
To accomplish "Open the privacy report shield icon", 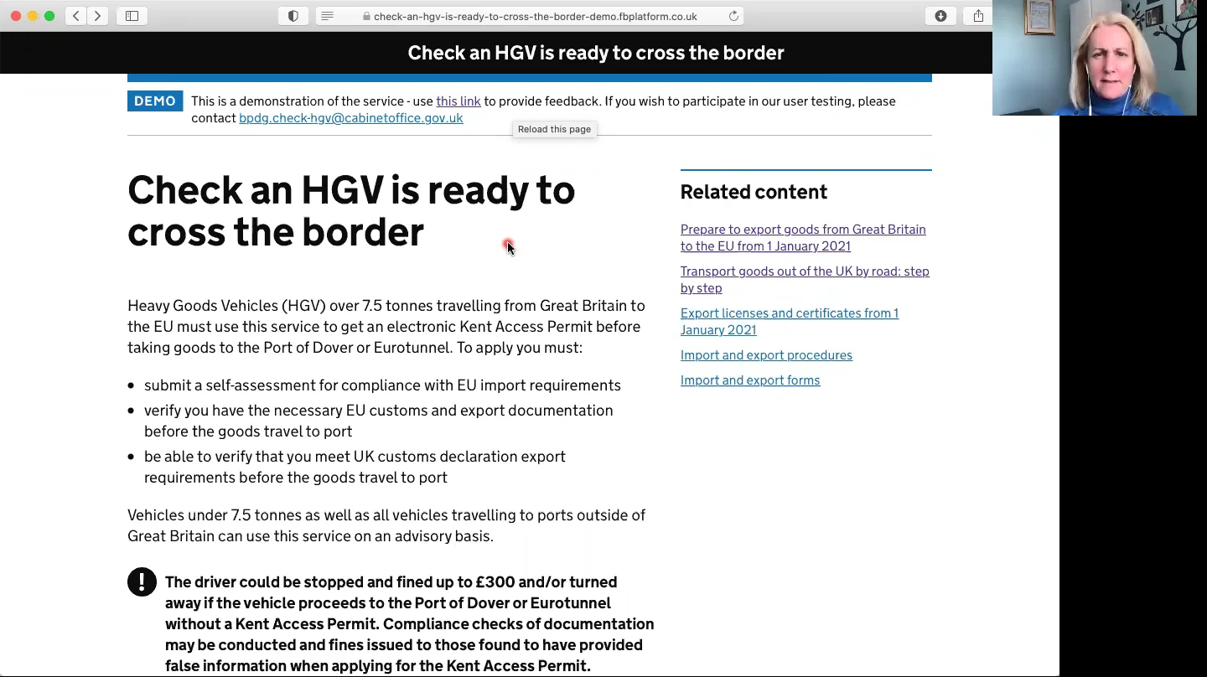I will [x=293, y=16].
